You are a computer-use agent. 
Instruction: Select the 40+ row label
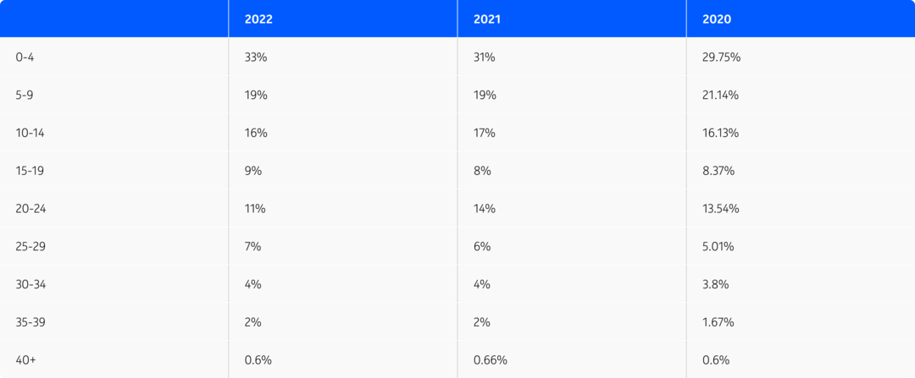tap(25, 360)
